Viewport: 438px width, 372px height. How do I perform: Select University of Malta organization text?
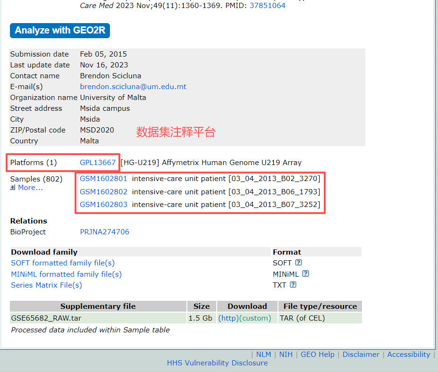pyautogui.click(x=113, y=98)
